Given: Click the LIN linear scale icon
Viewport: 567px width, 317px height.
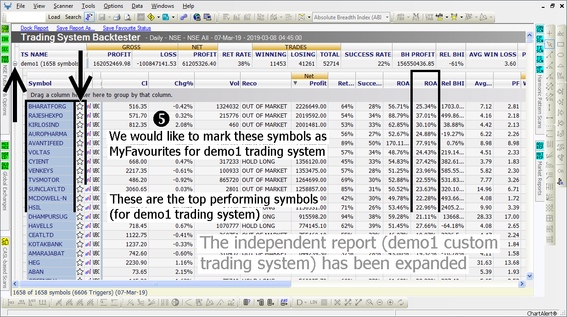Looking at the screenshot, I should [x=314, y=302].
